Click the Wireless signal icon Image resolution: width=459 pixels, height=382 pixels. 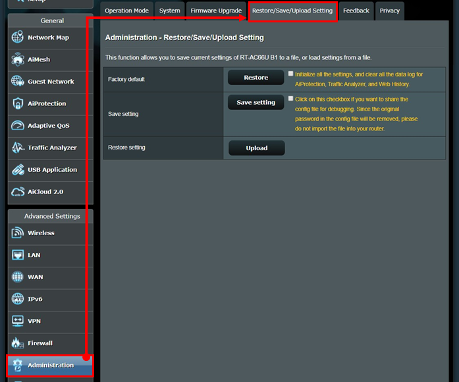pyautogui.click(x=18, y=233)
